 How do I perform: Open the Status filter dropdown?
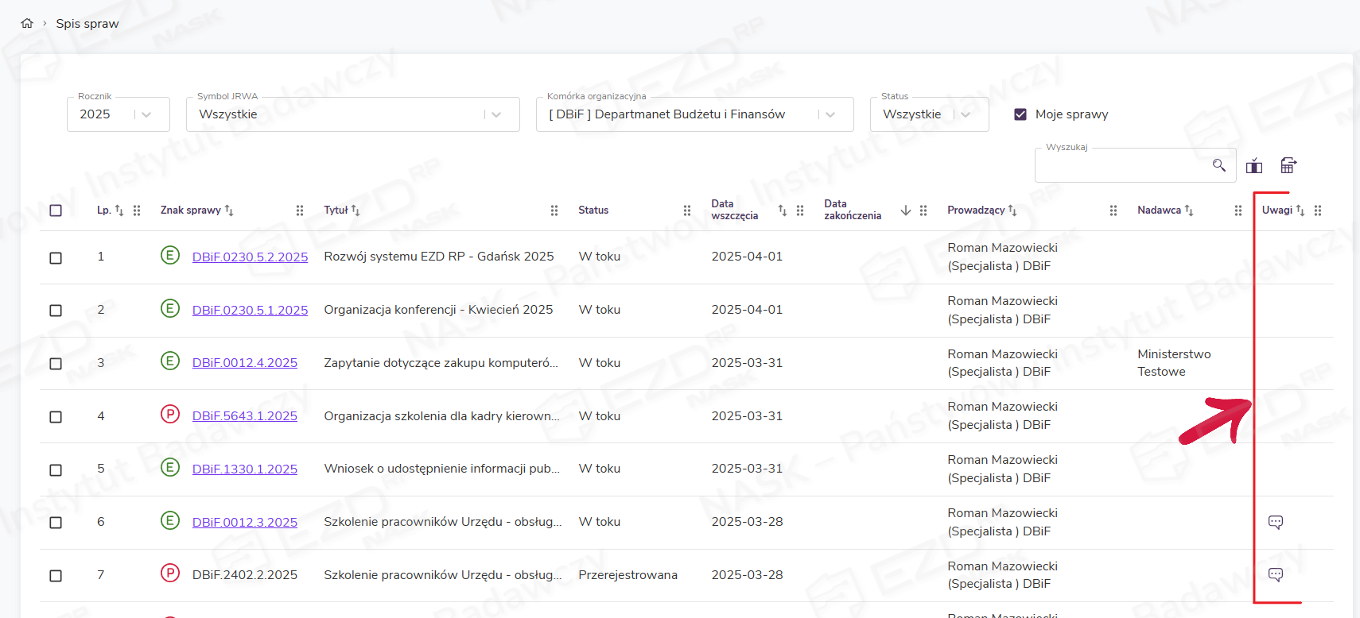click(x=966, y=114)
